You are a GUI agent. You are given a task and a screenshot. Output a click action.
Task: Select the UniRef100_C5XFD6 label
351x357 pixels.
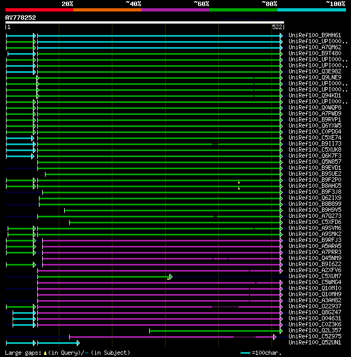[315, 222]
